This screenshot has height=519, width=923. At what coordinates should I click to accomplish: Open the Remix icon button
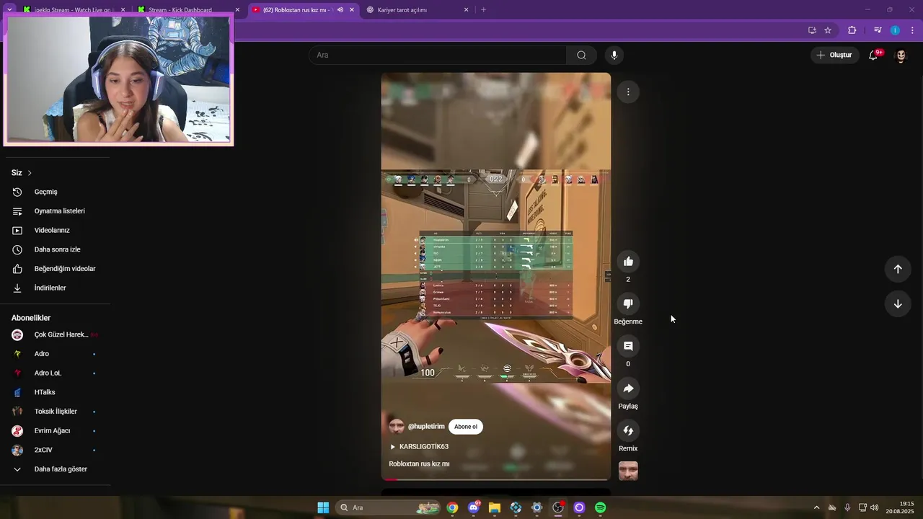click(x=628, y=431)
